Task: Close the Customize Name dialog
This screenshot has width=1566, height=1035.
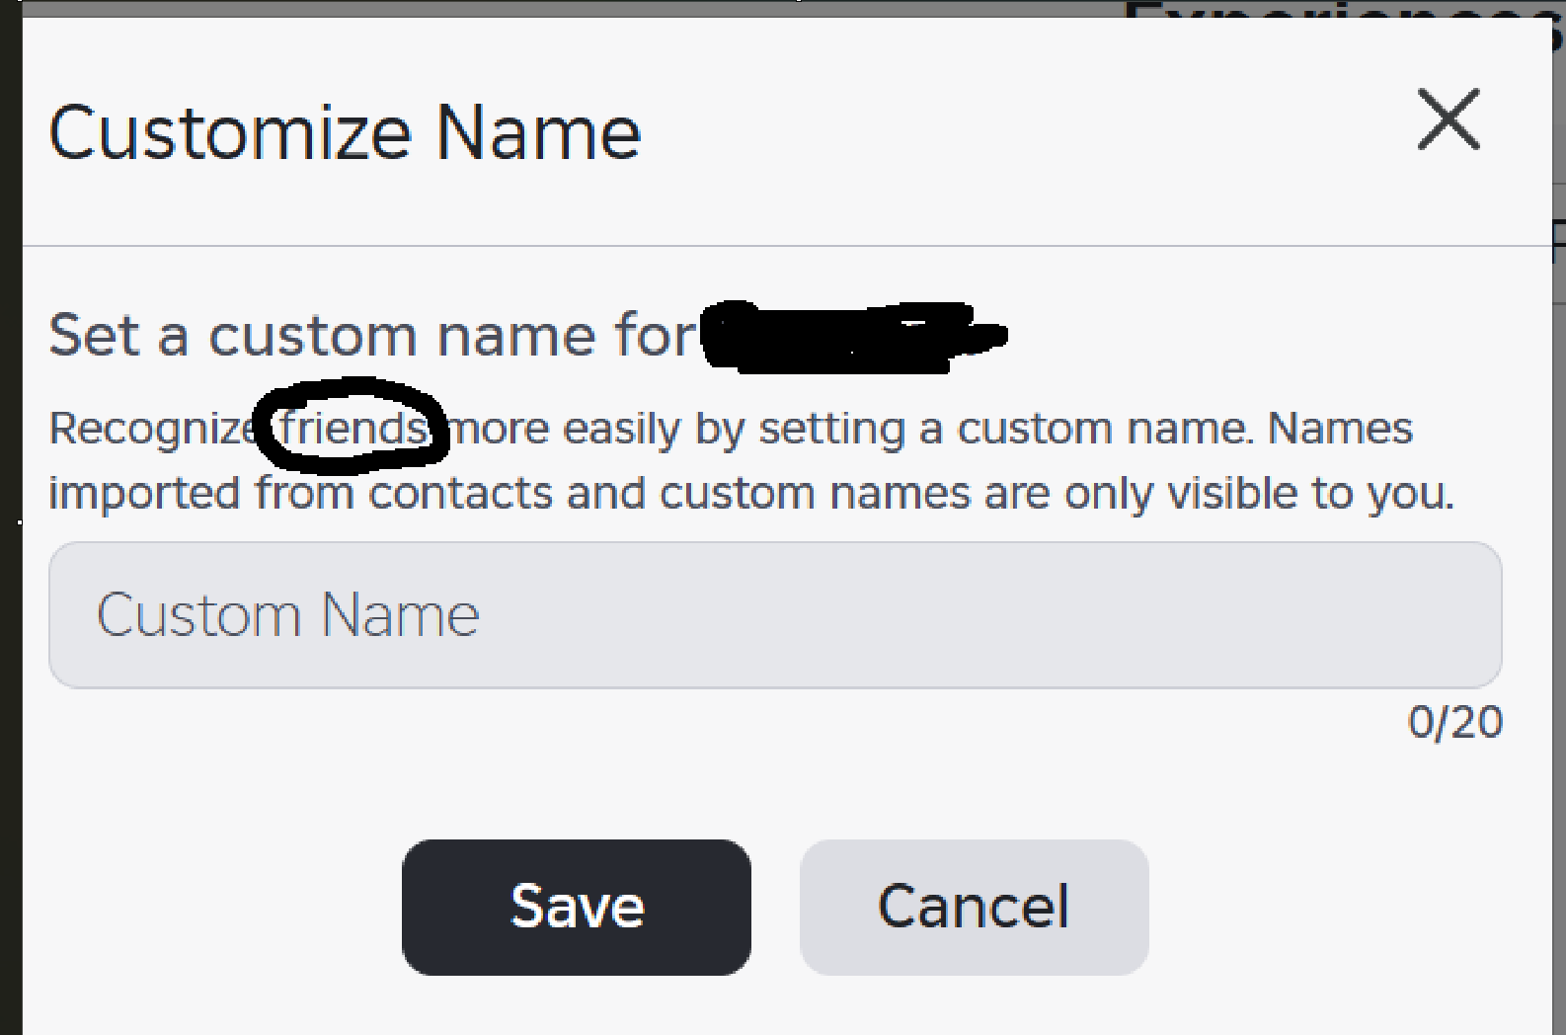Action: click(1449, 119)
